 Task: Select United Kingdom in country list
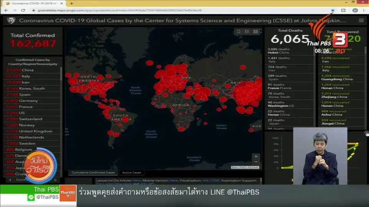click(32, 131)
